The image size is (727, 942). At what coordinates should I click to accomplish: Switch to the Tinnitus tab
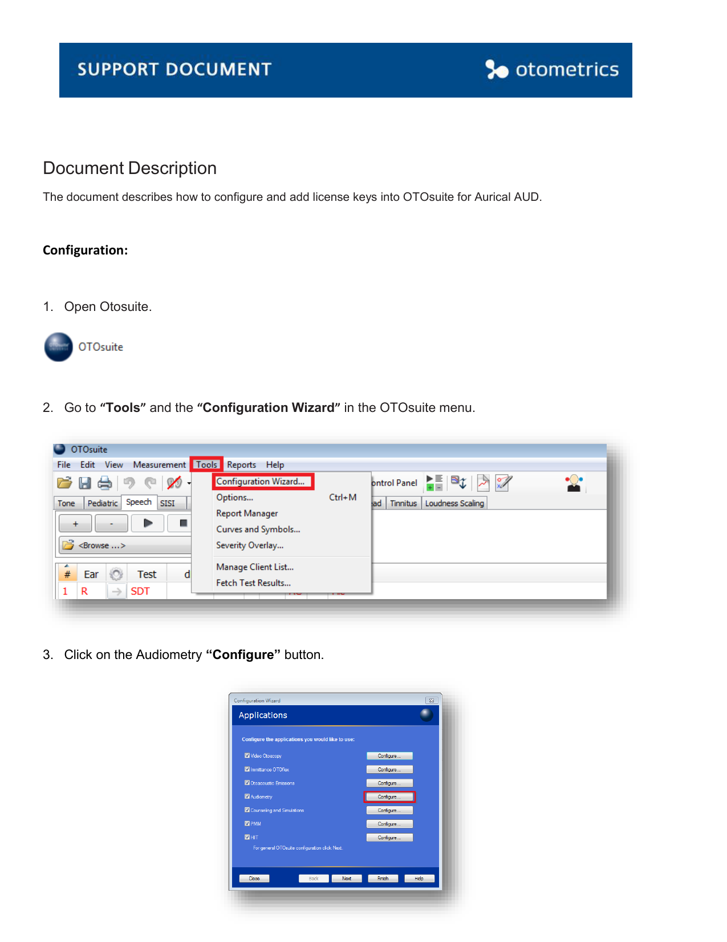point(403,503)
